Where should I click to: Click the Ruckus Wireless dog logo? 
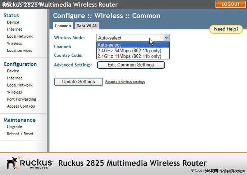pyautogui.click(x=29, y=163)
